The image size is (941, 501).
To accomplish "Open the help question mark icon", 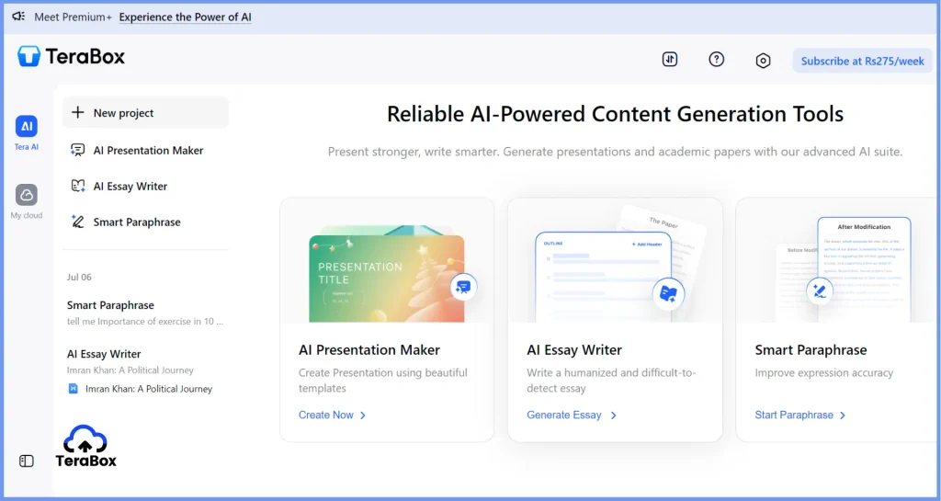I will [717, 60].
